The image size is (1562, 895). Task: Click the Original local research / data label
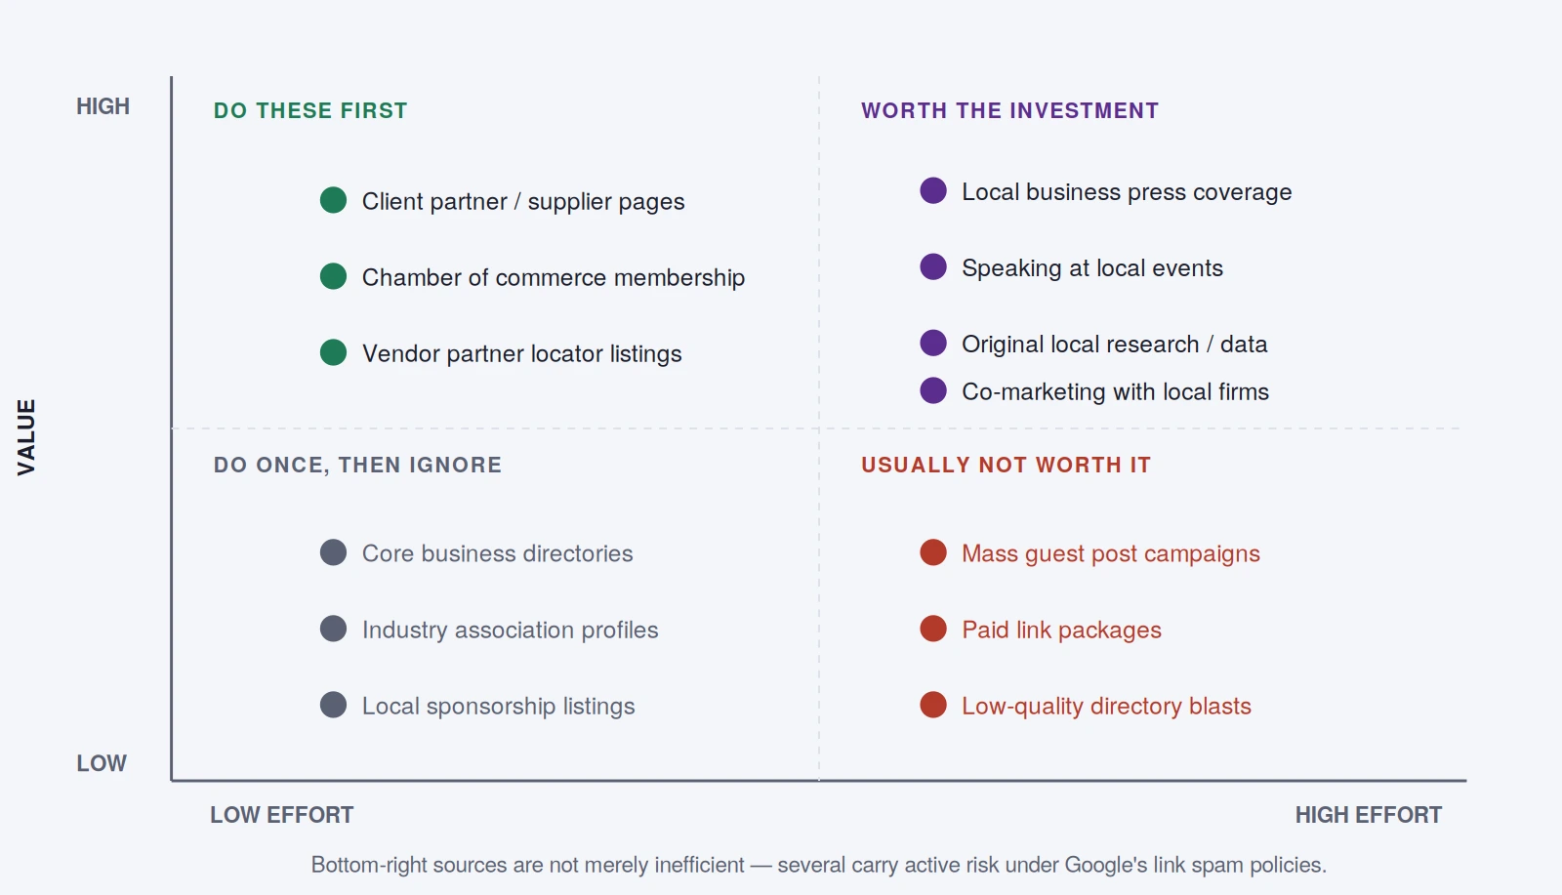[x=1114, y=344]
